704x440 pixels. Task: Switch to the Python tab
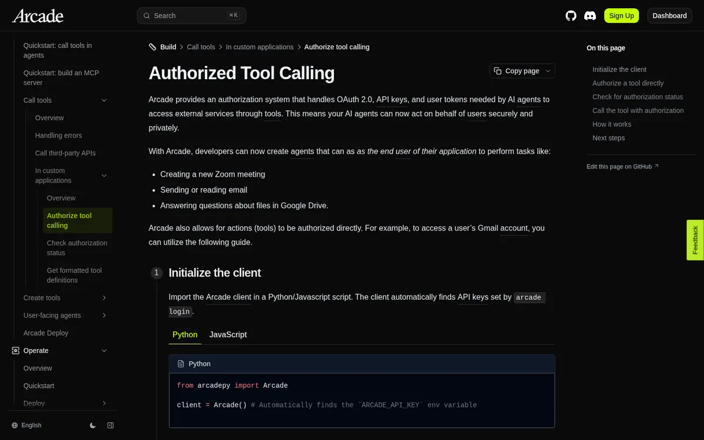185,334
